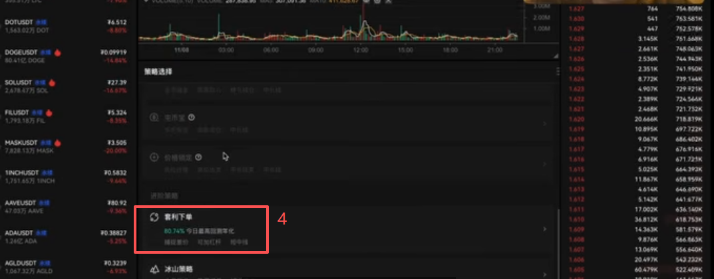714x279 pixels.
Task: Click the 永续 tag on AAVEUSDT
Action: (43, 203)
